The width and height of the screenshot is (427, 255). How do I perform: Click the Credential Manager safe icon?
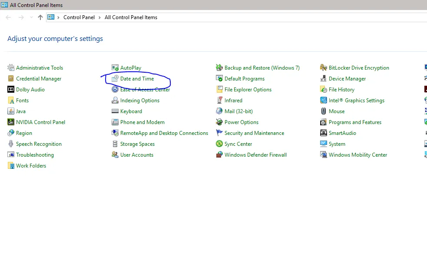[x=11, y=79]
